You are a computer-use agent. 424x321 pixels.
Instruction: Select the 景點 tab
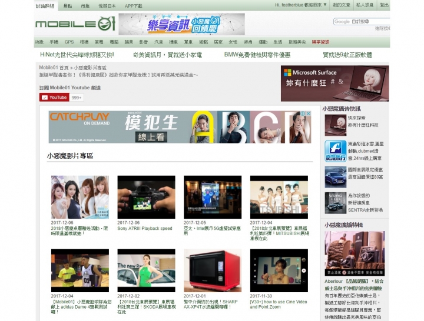pyautogui.click(x=68, y=6)
